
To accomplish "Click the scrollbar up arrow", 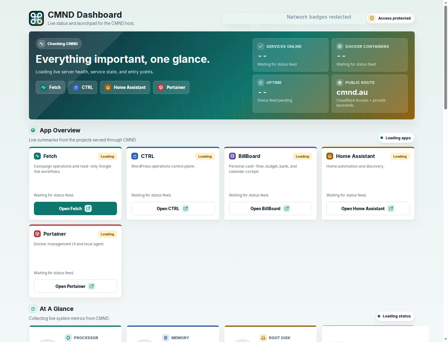I will (446, 2).
